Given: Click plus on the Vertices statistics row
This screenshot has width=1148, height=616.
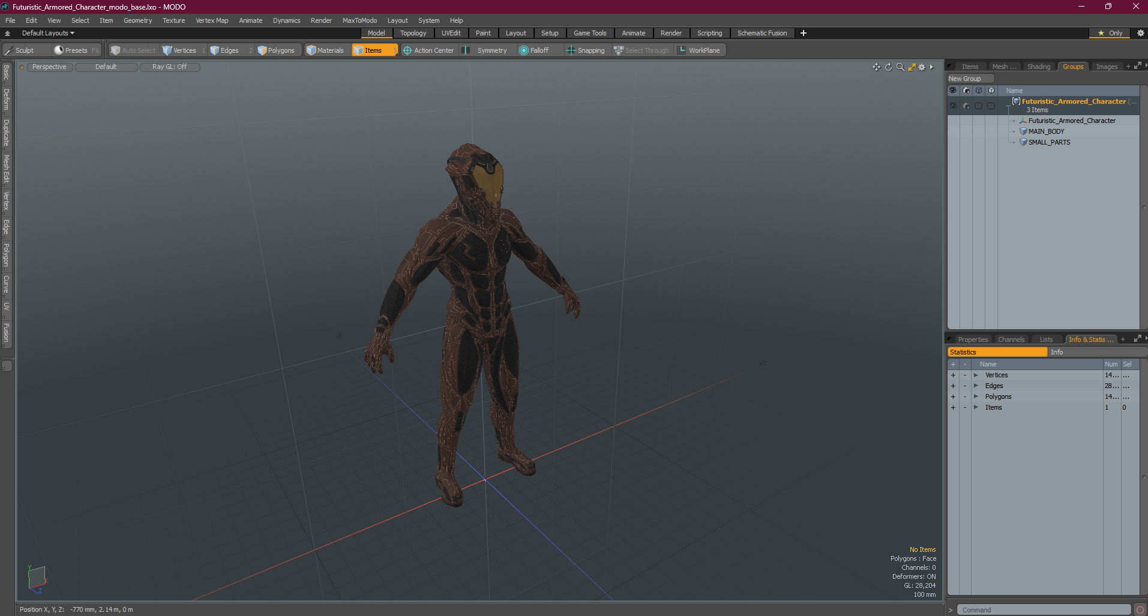Looking at the screenshot, I should (x=953, y=375).
